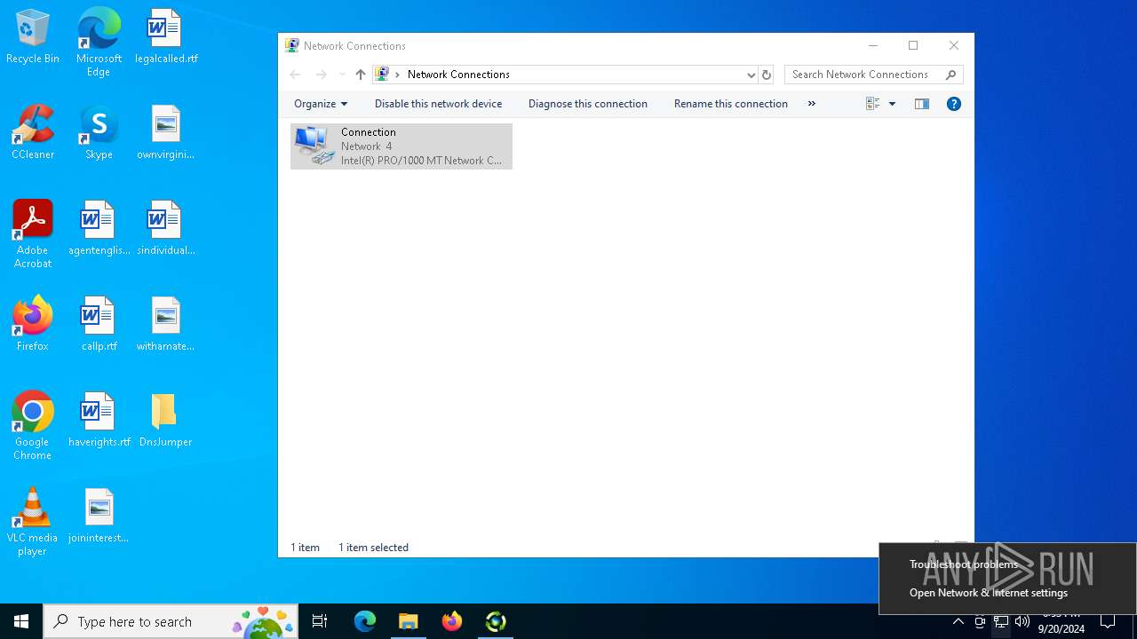Click Diagnose this connection

click(x=587, y=104)
